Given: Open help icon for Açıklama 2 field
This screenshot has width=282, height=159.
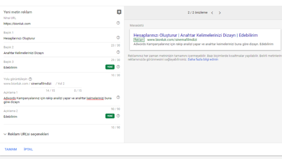Looking at the screenshot, I should click(x=118, y=116).
